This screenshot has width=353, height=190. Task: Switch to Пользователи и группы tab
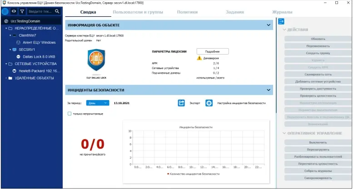coord(138,12)
